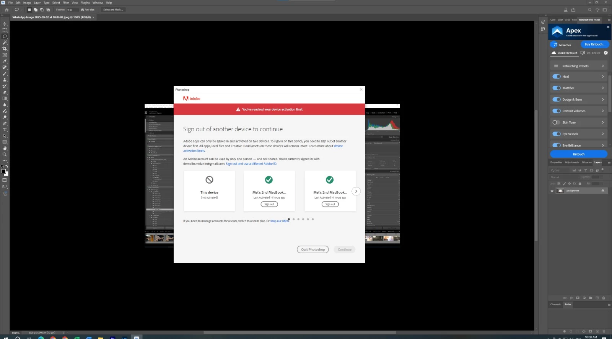Select the Rectangular Marquee tool

(x=5, y=30)
